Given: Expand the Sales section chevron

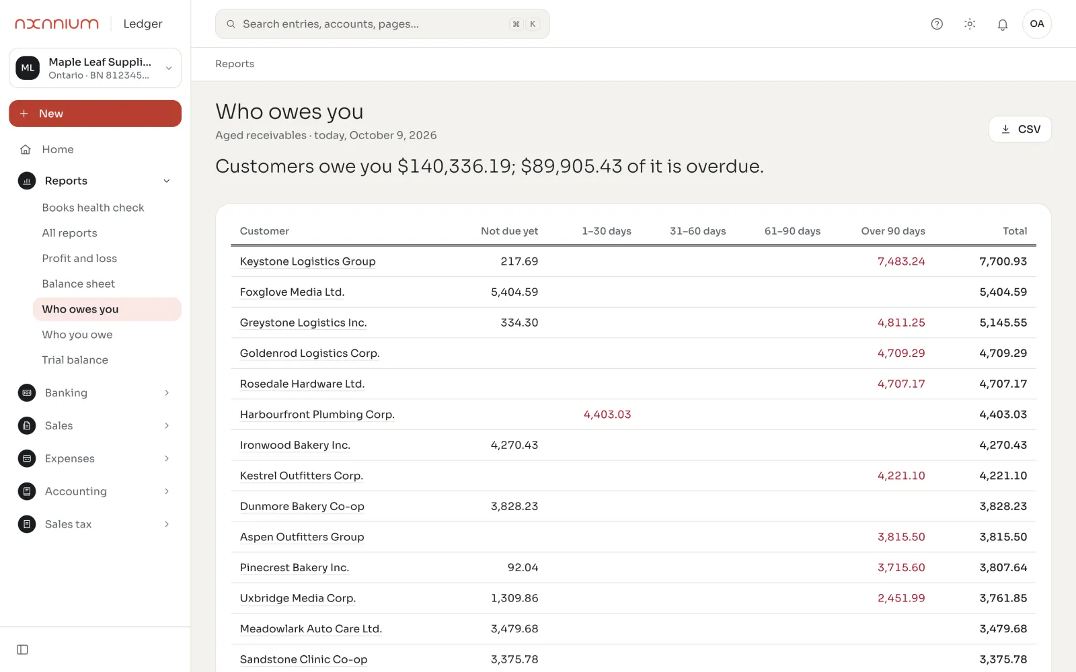Looking at the screenshot, I should [167, 425].
